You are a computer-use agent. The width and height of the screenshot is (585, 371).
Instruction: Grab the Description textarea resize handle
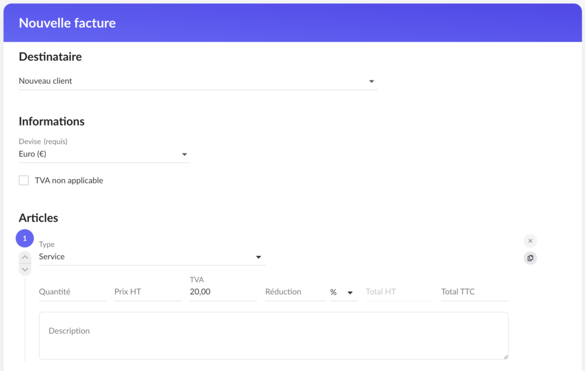(x=505, y=357)
